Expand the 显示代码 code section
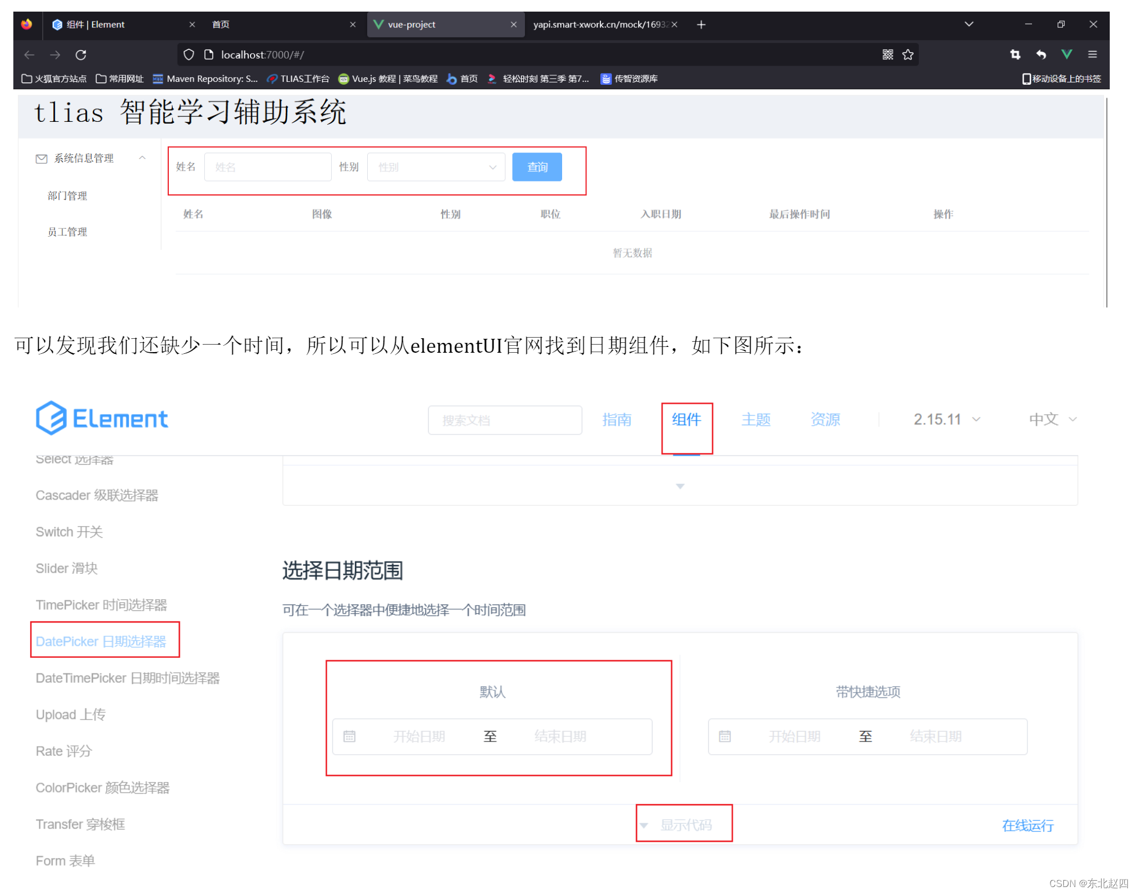 [x=685, y=824]
